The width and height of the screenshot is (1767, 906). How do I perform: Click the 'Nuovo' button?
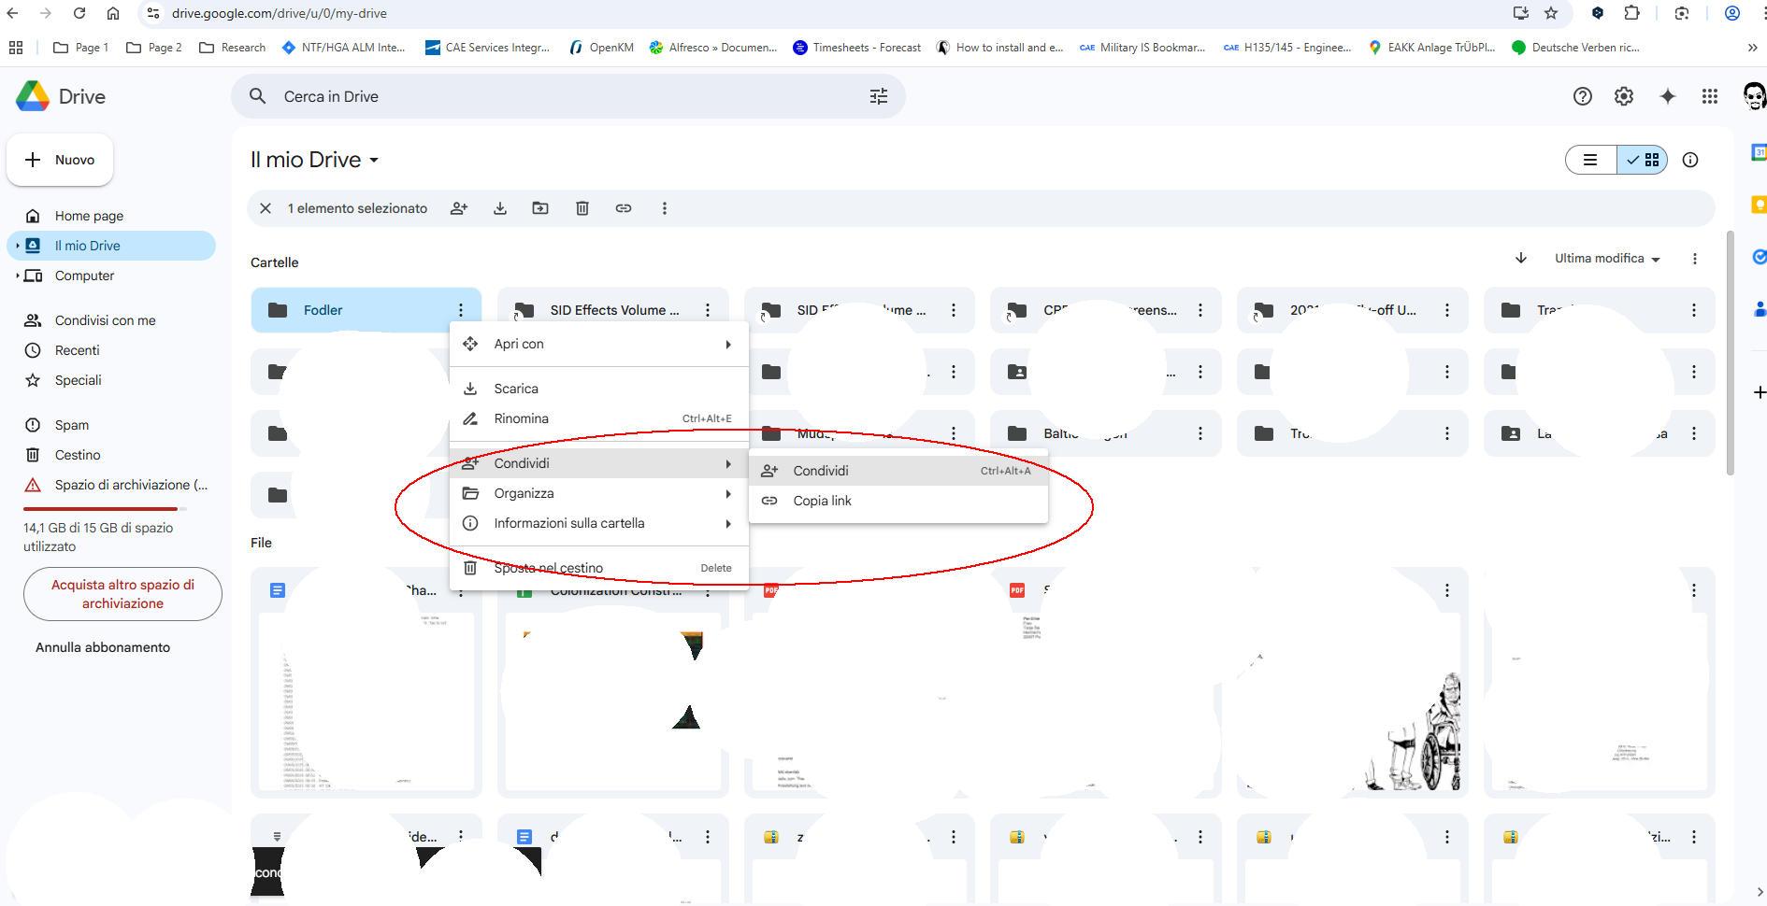pyautogui.click(x=60, y=160)
